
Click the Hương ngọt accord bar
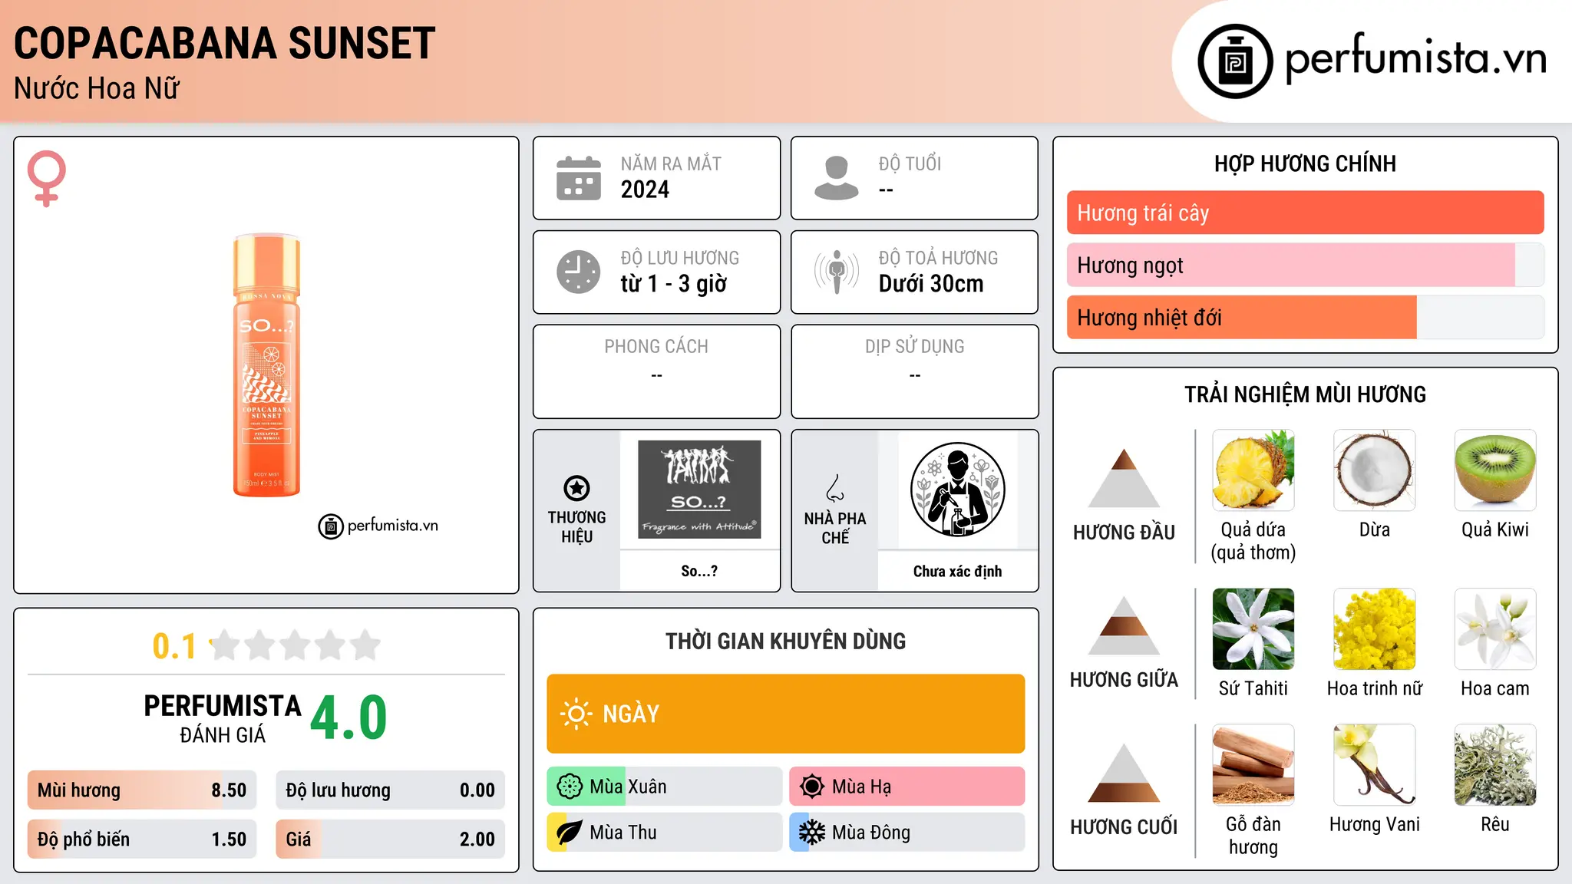pyautogui.click(x=1305, y=265)
